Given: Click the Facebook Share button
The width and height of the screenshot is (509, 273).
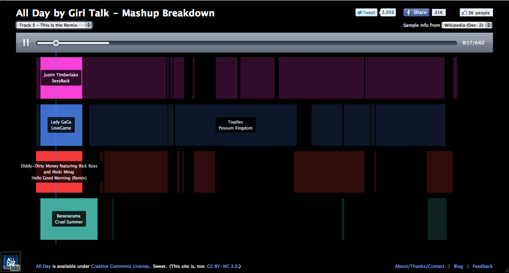Looking at the screenshot, I should 416,12.
